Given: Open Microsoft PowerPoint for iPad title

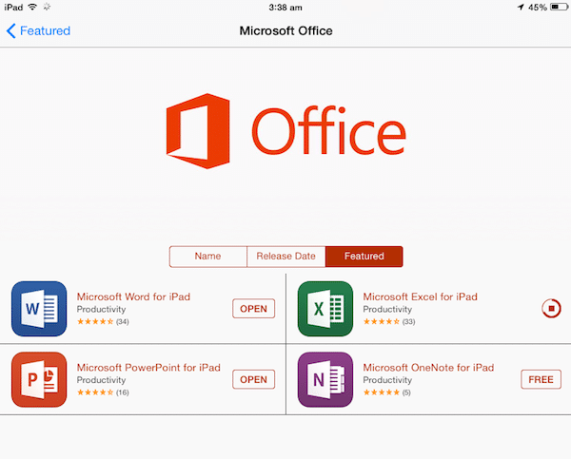Looking at the screenshot, I should click(148, 368).
